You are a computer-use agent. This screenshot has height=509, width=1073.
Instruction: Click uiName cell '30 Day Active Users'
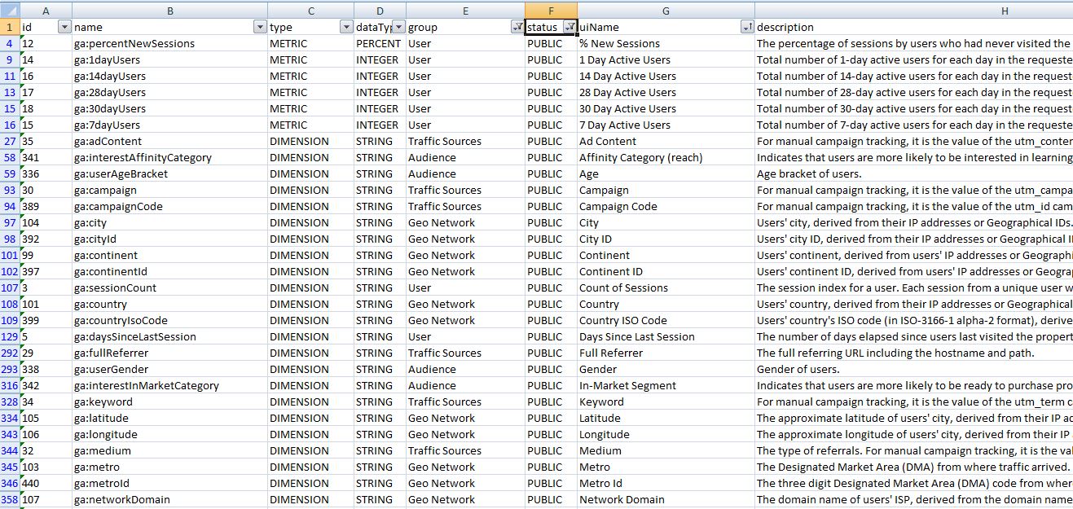666,108
